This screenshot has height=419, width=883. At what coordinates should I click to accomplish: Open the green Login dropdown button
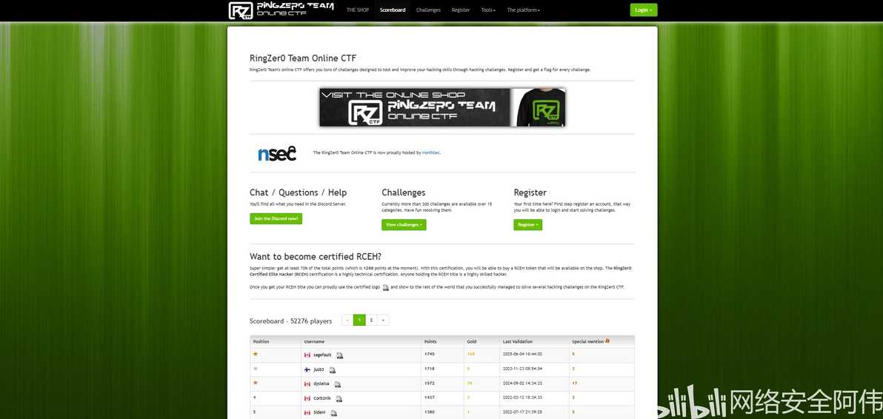(643, 10)
